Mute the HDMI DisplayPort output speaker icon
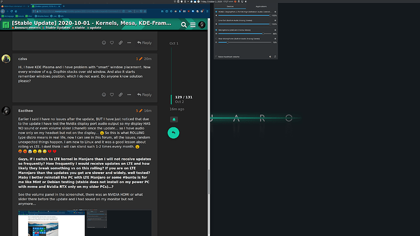 [216, 16]
